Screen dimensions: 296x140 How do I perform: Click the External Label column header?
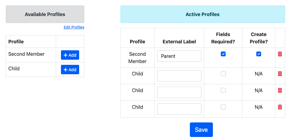tap(179, 42)
